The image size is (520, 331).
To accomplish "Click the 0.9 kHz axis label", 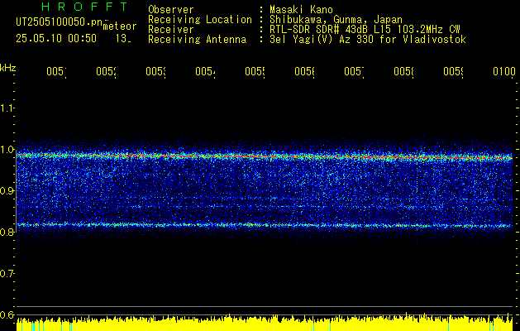I will (x=7, y=190).
